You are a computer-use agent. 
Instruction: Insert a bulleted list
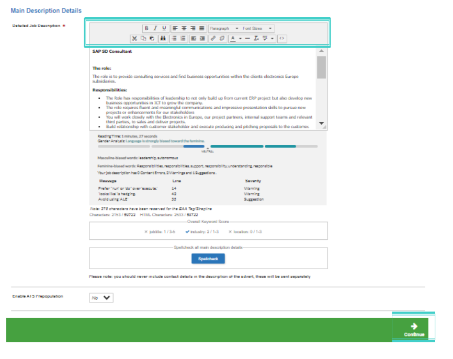pyautogui.click(x=174, y=38)
